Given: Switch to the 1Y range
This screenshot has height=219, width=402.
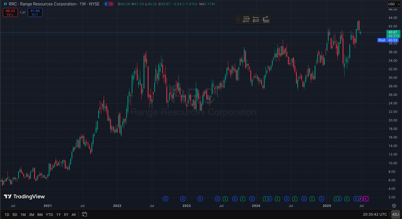Looking at the screenshot, I should coord(59,215).
